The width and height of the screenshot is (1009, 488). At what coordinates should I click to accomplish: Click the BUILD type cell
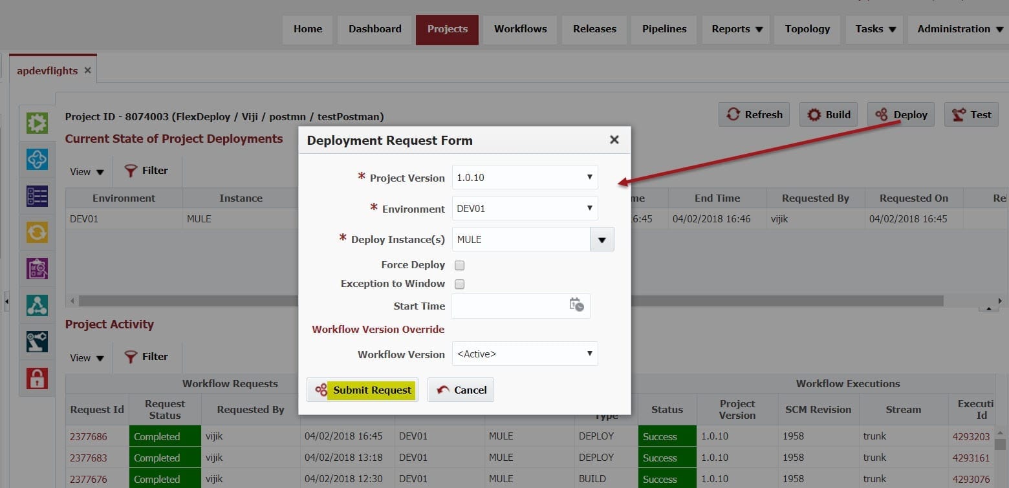click(606, 479)
